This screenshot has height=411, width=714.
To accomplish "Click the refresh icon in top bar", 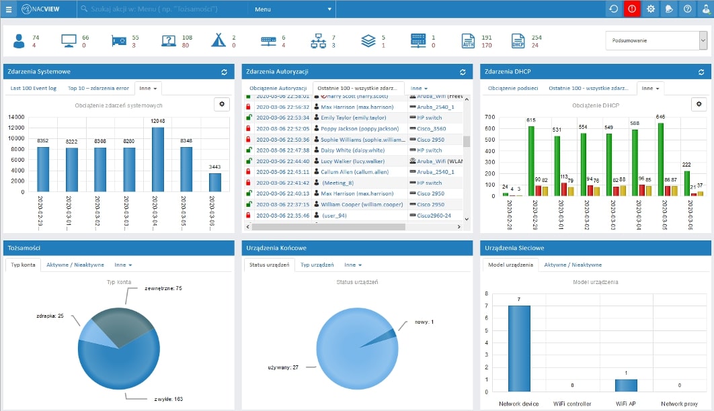I will (613, 9).
